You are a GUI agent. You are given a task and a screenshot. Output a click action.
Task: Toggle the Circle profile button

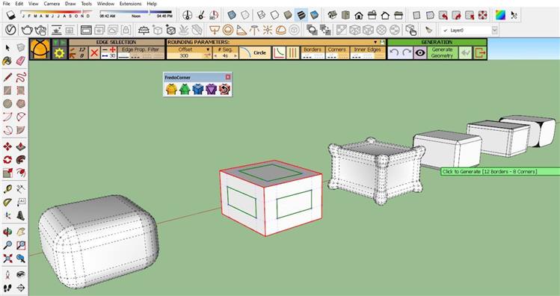tap(255, 53)
